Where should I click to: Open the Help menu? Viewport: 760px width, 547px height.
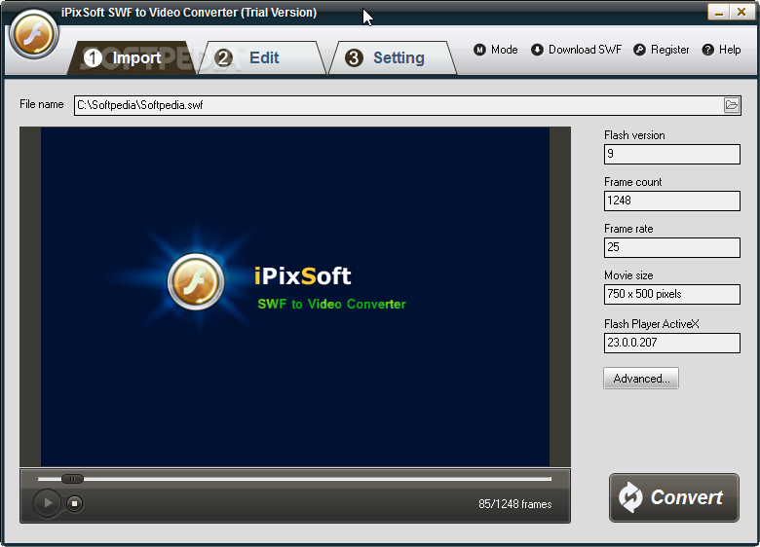tap(721, 50)
